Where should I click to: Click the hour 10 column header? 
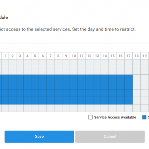74,56
